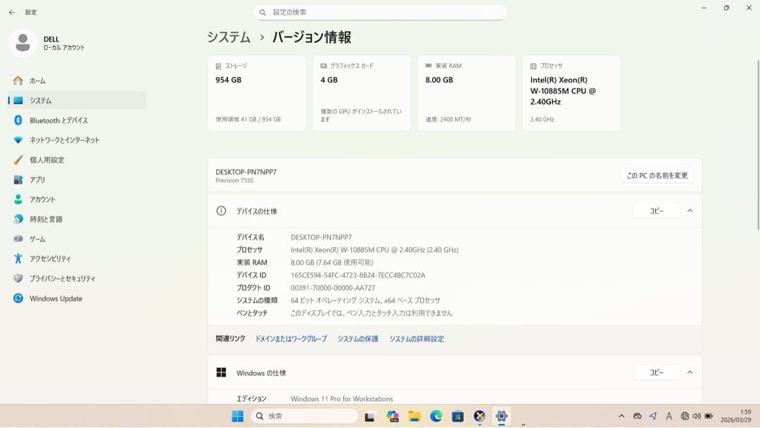Click the taskbar 検索 search box
Viewport: 760px width, 428px height.
click(305, 416)
